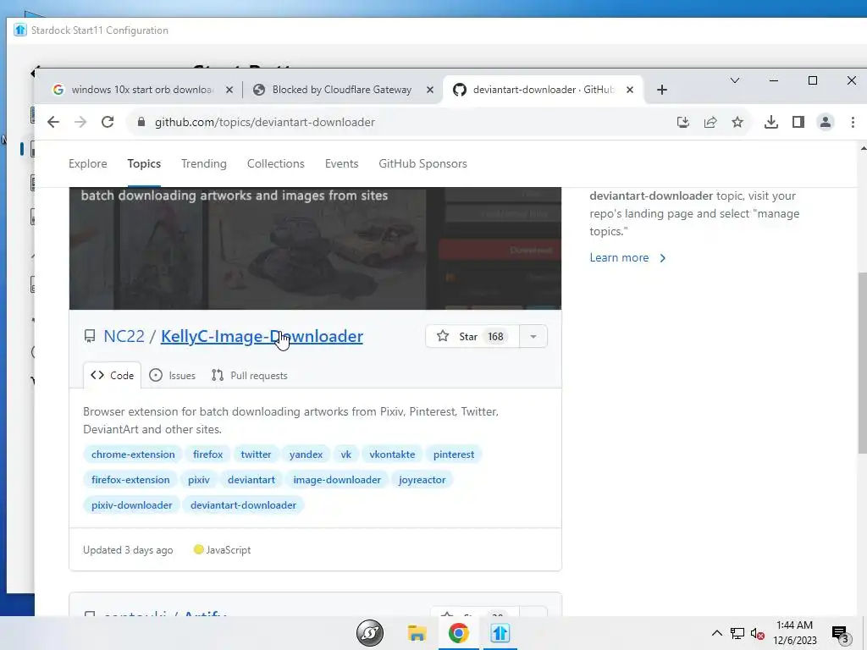The width and height of the screenshot is (867, 650).
Task: Go back using the browser back arrow
Action: (53, 122)
